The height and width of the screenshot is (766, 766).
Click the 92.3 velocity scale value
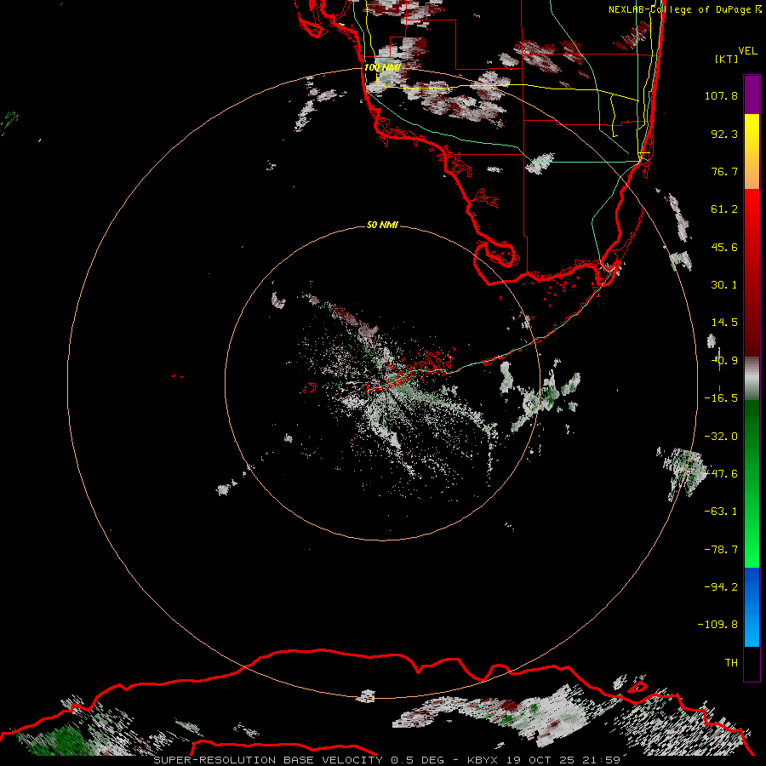coord(724,134)
